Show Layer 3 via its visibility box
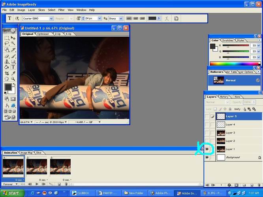 [x=207, y=133]
